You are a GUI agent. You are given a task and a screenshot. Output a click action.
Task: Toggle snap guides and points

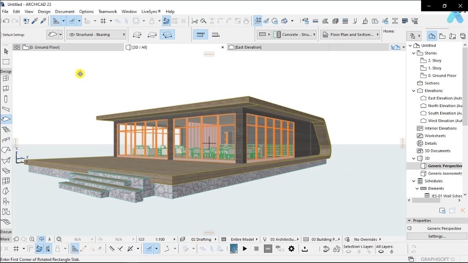pyautogui.click(x=72, y=21)
